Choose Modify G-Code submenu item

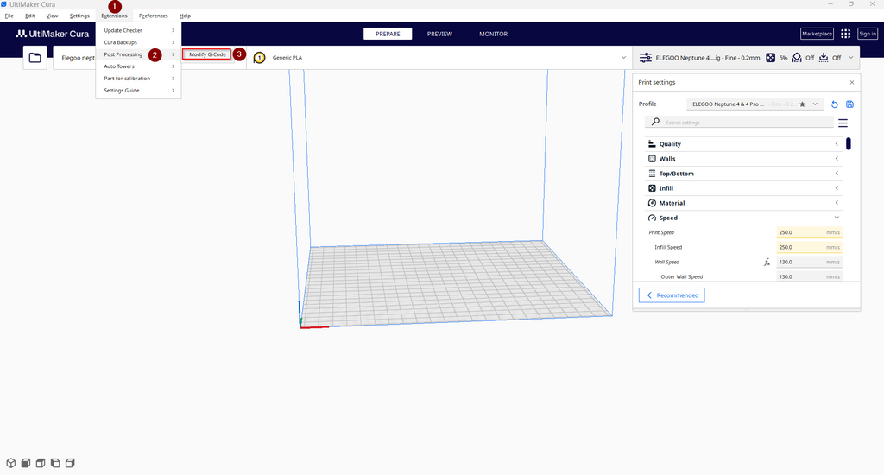(207, 54)
